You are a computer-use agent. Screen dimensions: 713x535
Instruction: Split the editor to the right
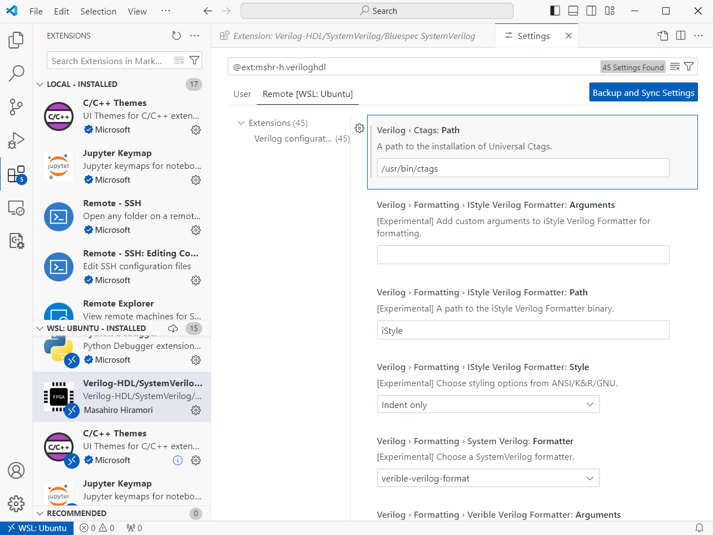tap(681, 36)
